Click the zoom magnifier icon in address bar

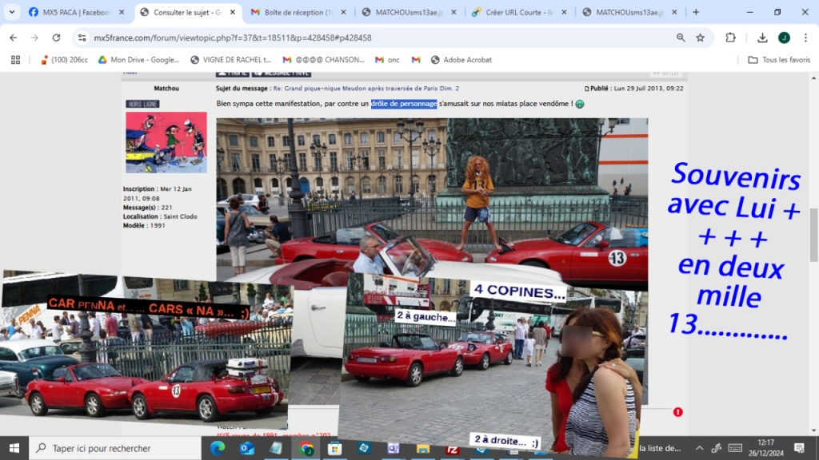(681, 38)
